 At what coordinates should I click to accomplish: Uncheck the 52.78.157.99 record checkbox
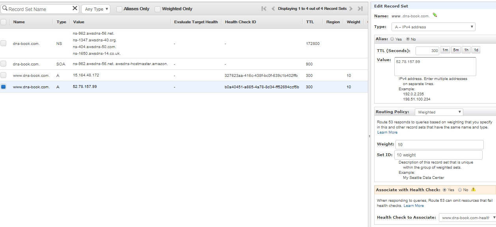[4, 87]
